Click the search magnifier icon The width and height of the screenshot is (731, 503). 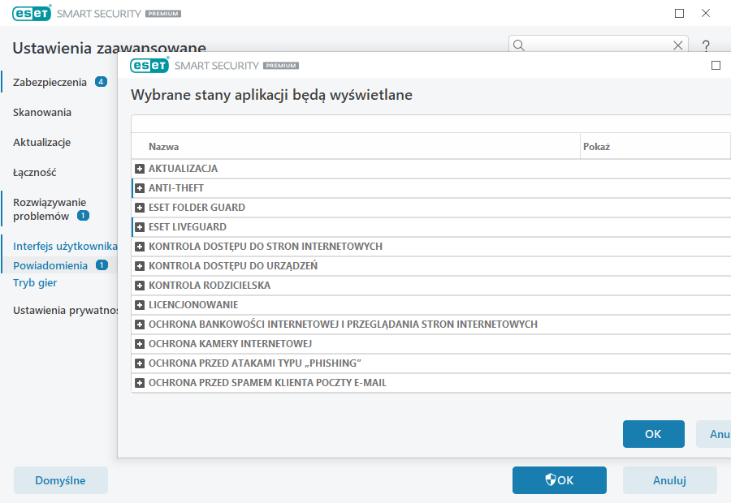[520, 45]
